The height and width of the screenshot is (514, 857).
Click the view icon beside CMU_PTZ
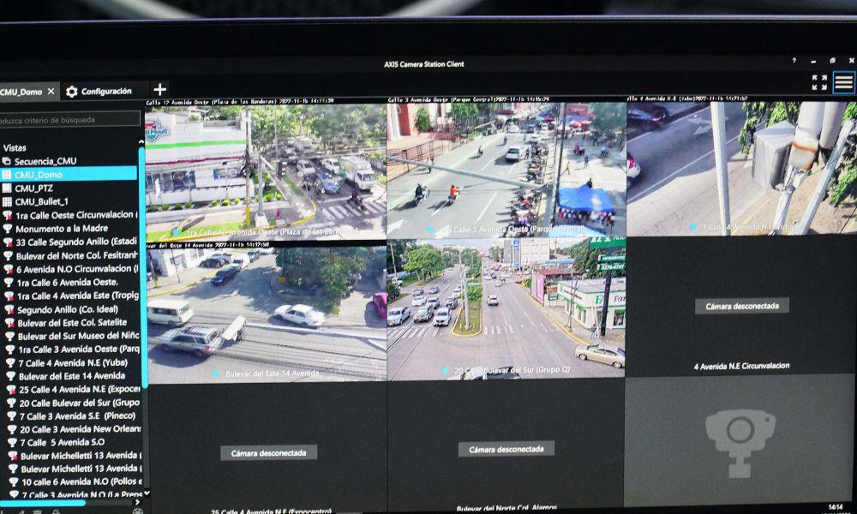[x=9, y=188]
